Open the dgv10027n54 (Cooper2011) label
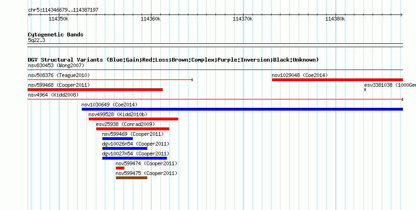 [x=136, y=154]
